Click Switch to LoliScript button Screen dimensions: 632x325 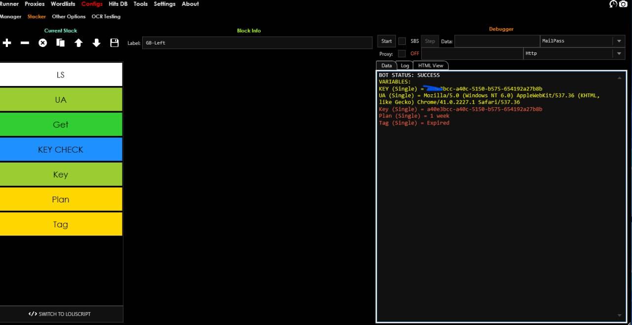[x=60, y=314]
